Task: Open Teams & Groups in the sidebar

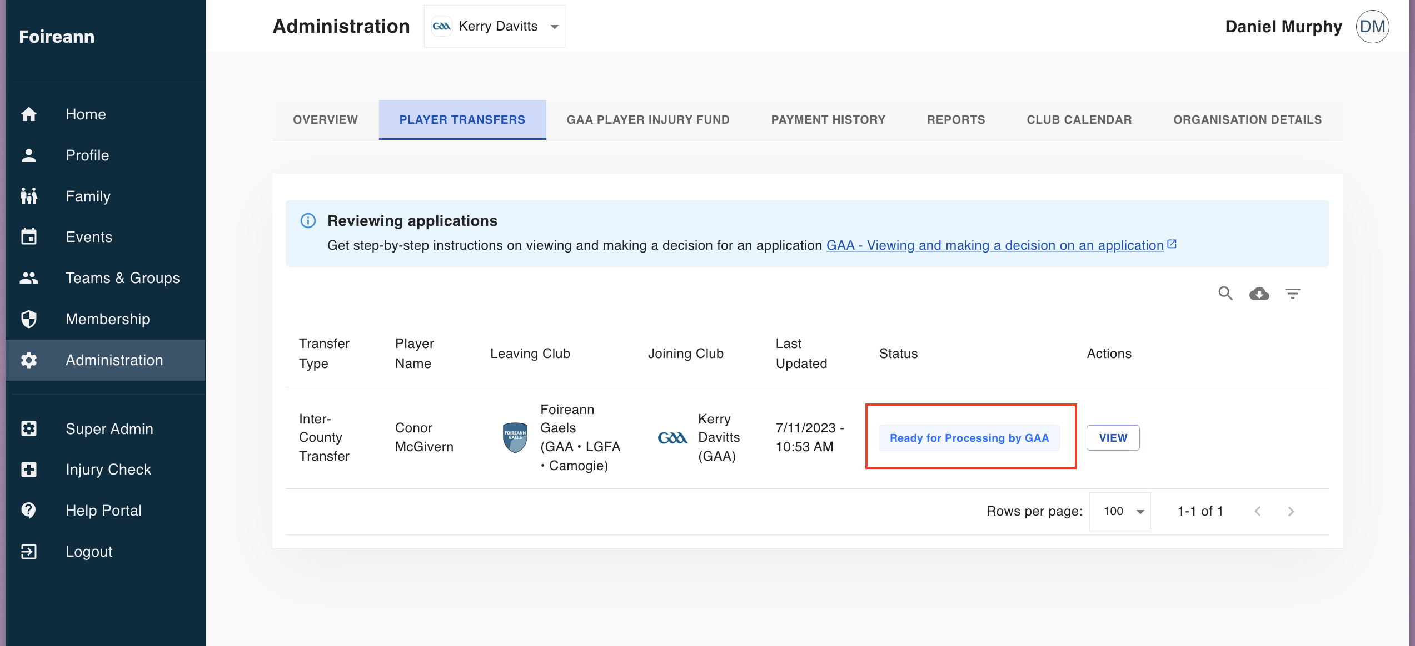Action: tap(106, 278)
